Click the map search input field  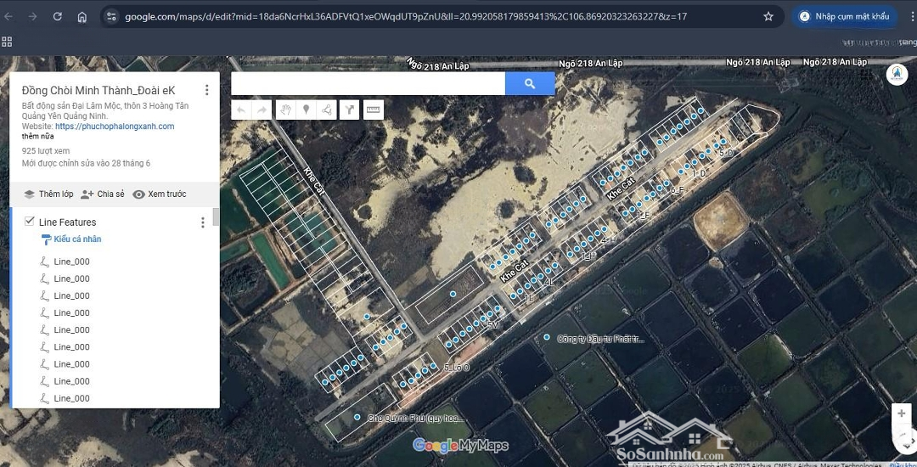point(368,83)
